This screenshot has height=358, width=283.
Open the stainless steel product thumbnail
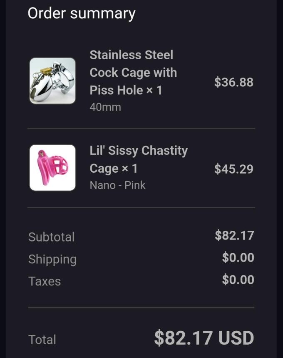[52, 81]
